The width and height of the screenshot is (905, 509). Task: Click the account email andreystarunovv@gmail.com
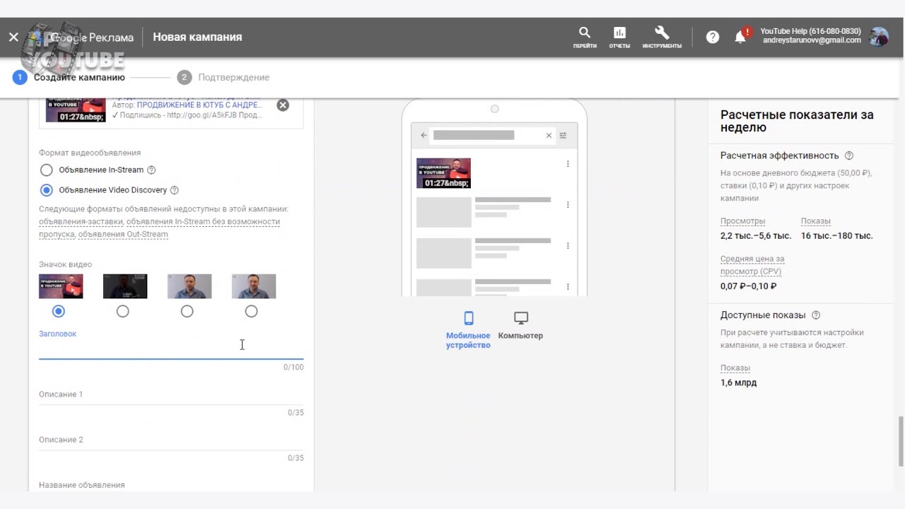coord(812,41)
